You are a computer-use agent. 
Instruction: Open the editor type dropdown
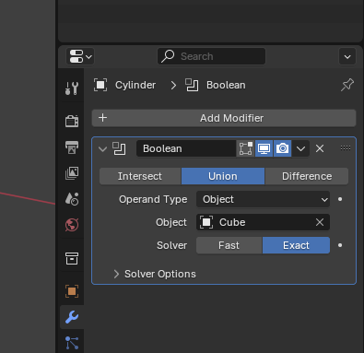pos(80,56)
